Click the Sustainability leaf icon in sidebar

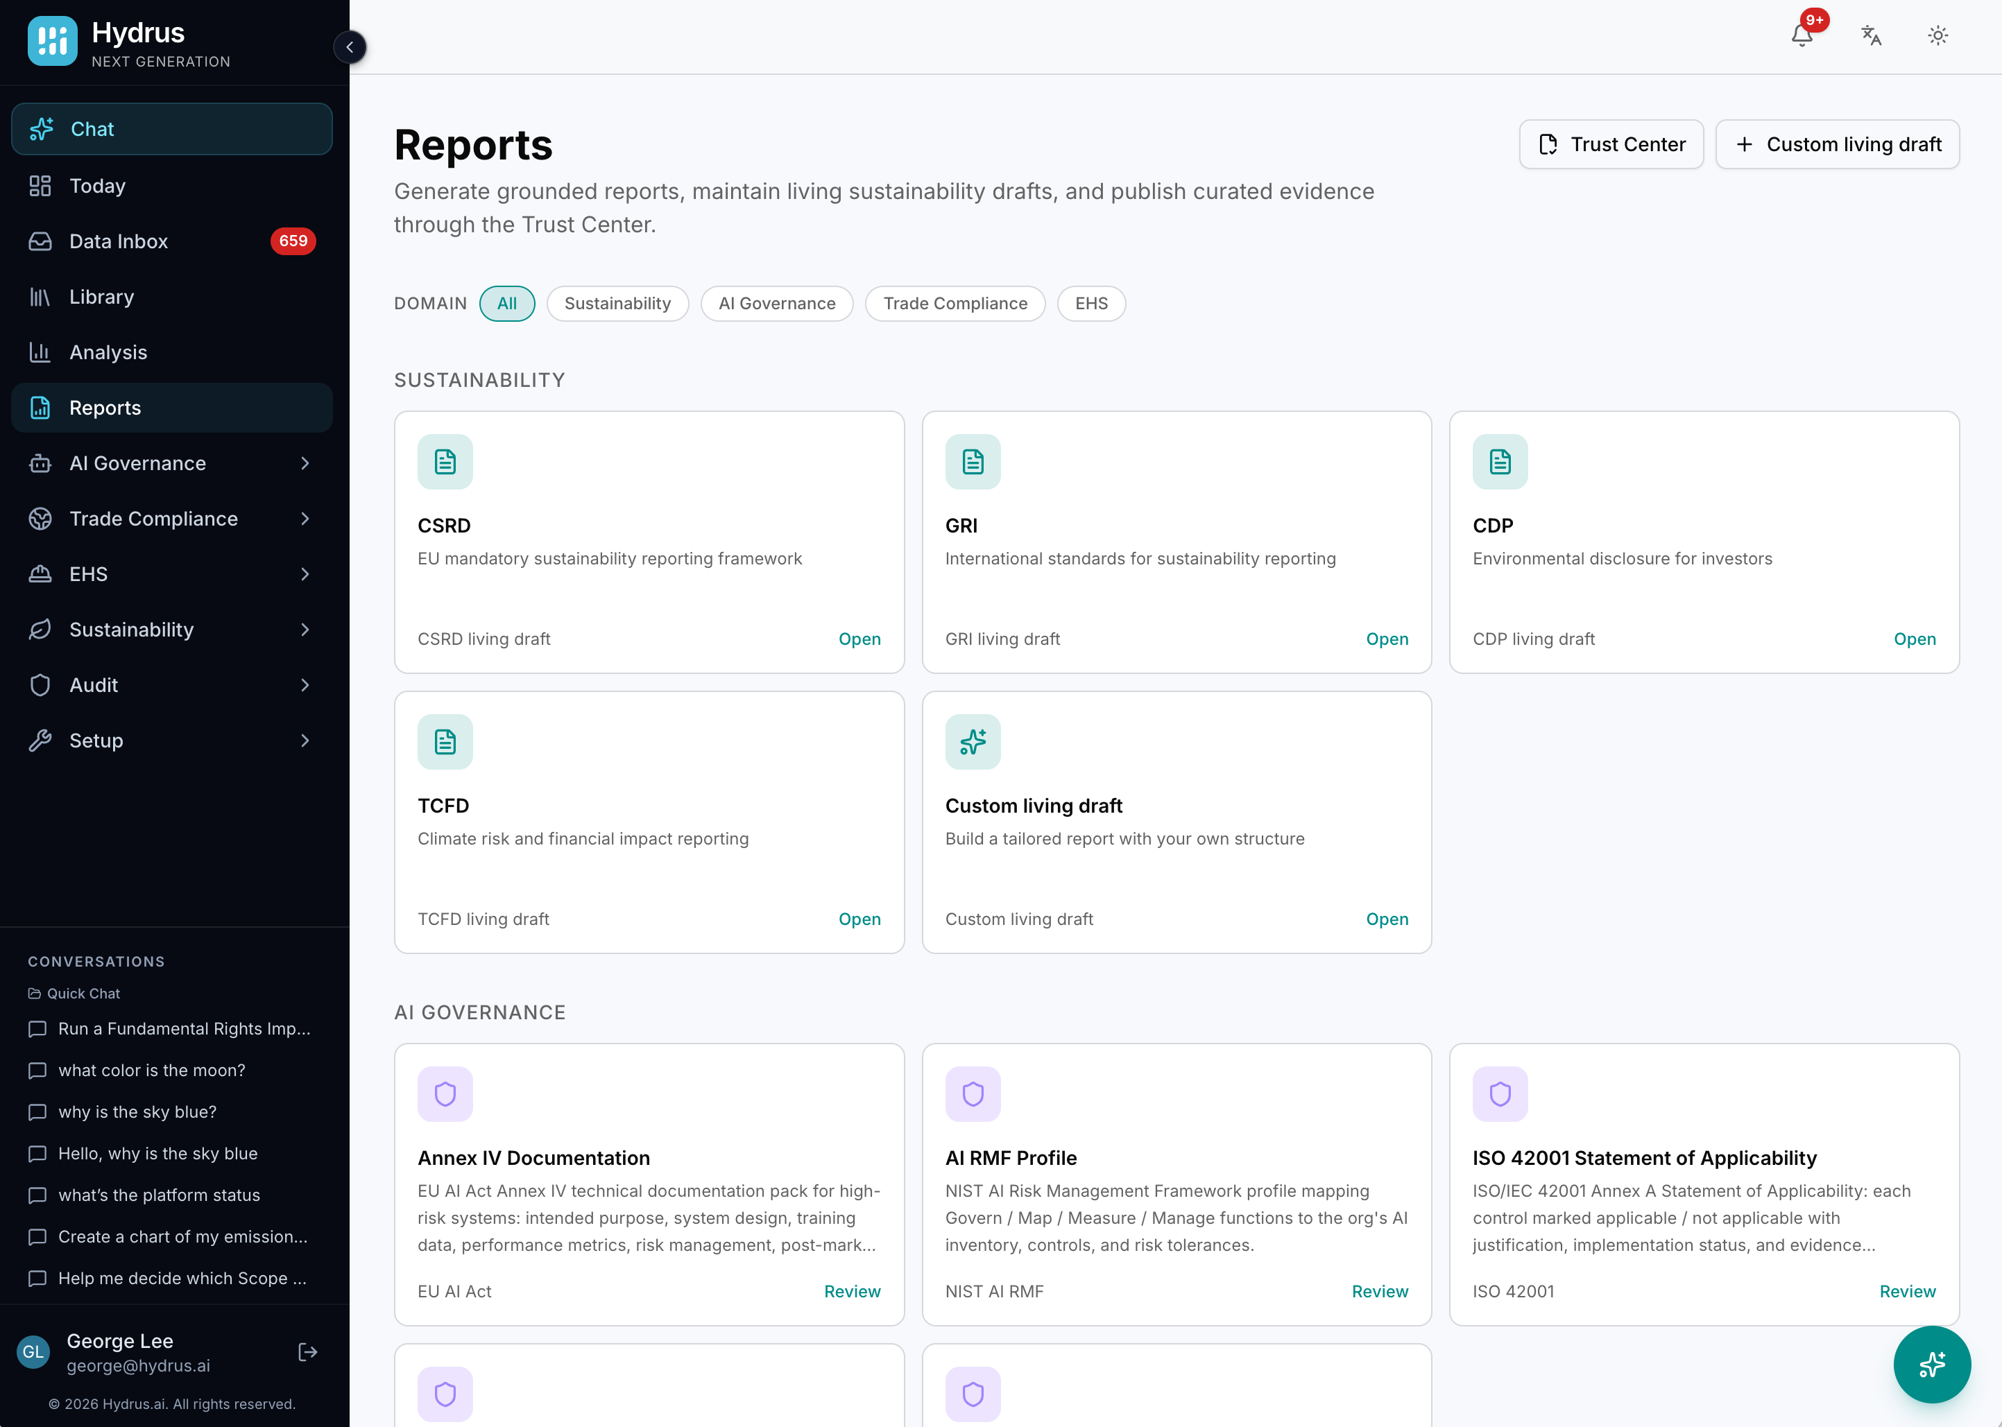click(40, 629)
